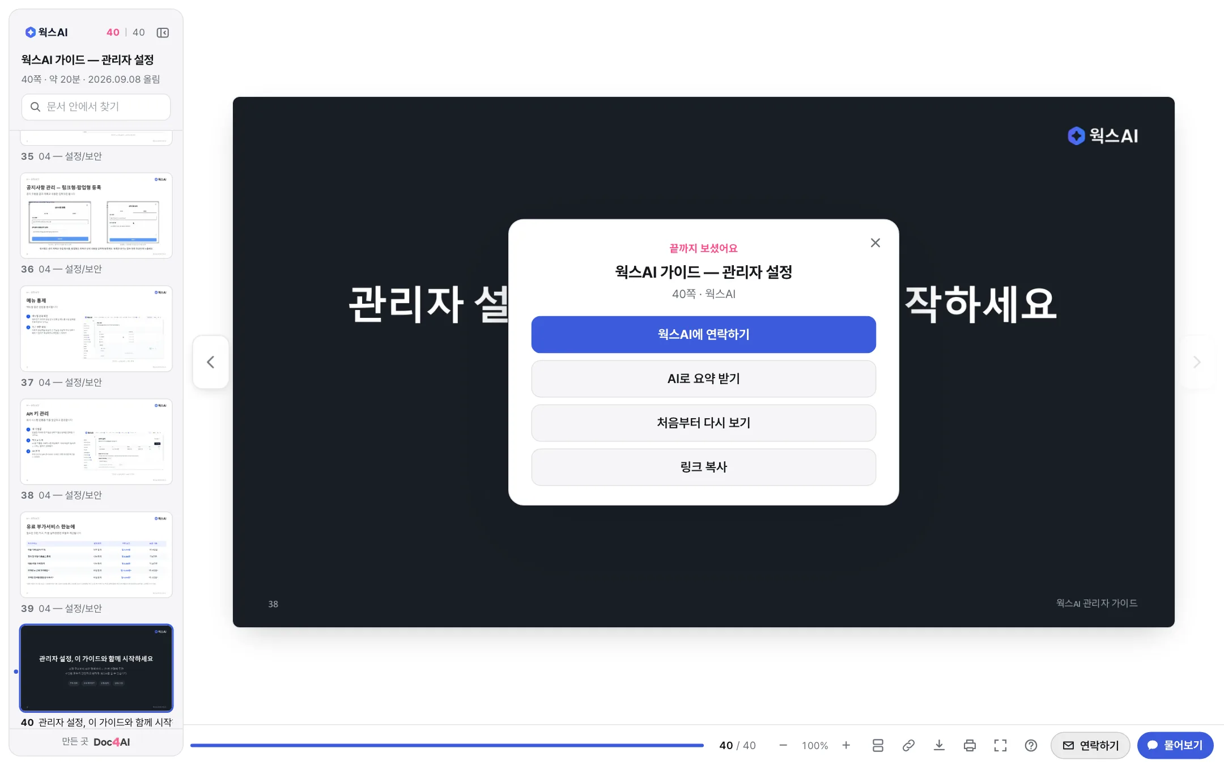Click 링크 복사 button in dialog

point(703,467)
